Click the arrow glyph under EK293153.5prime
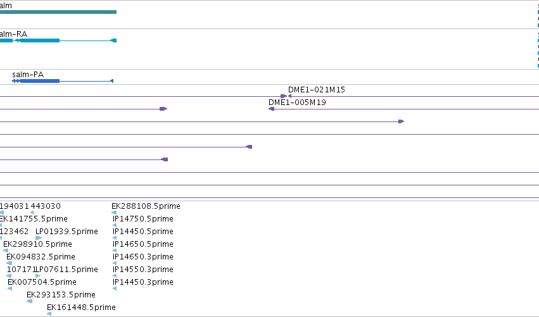 [30, 301]
